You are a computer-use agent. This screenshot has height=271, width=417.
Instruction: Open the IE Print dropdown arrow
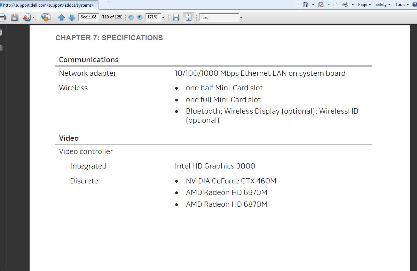tap(353, 5)
